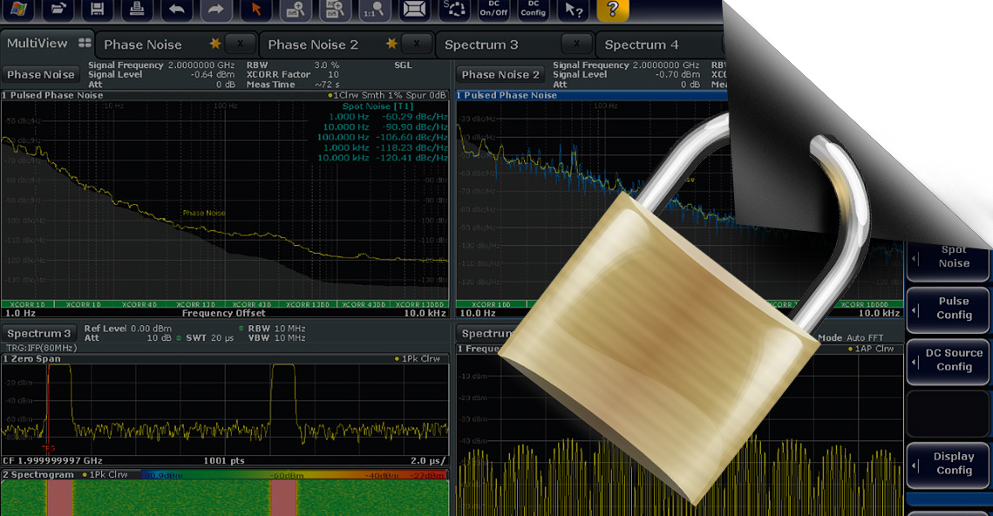Click the Windows start icon in toolbar
This screenshot has height=516, width=993.
(19, 10)
